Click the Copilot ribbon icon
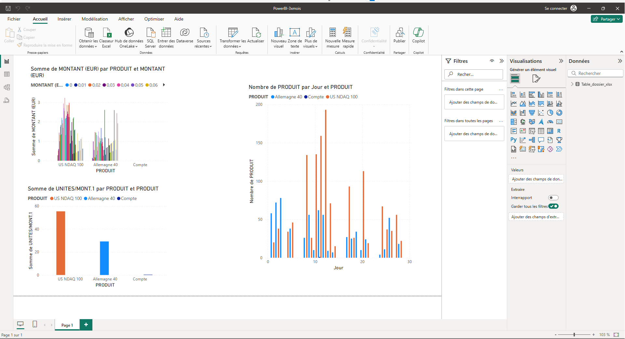 point(418,35)
